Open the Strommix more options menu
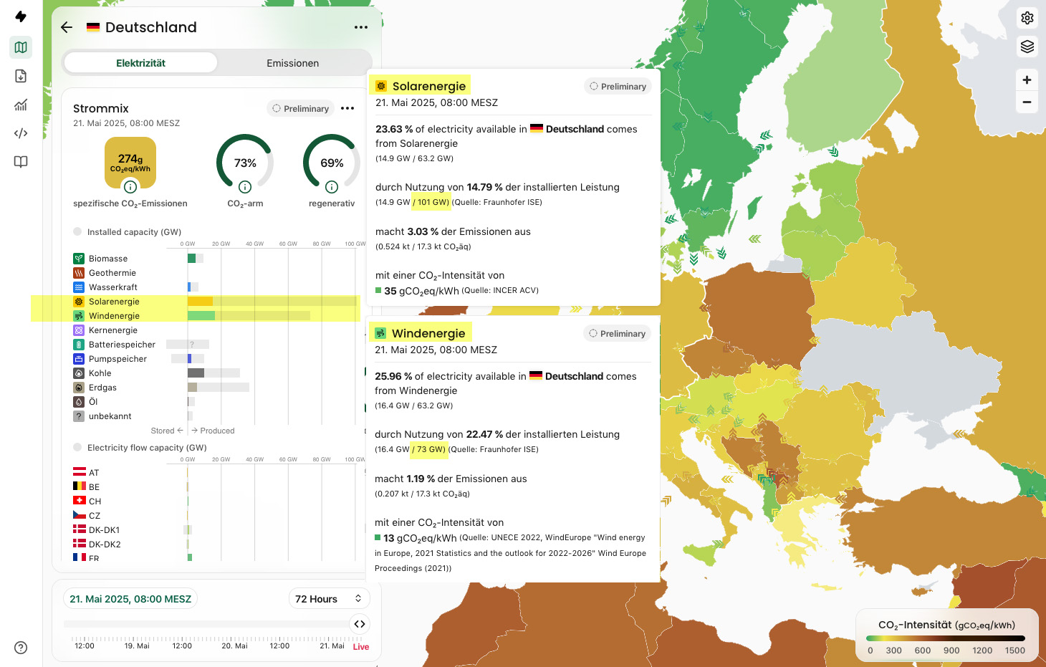1046x667 pixels. (x=347, y=108)
